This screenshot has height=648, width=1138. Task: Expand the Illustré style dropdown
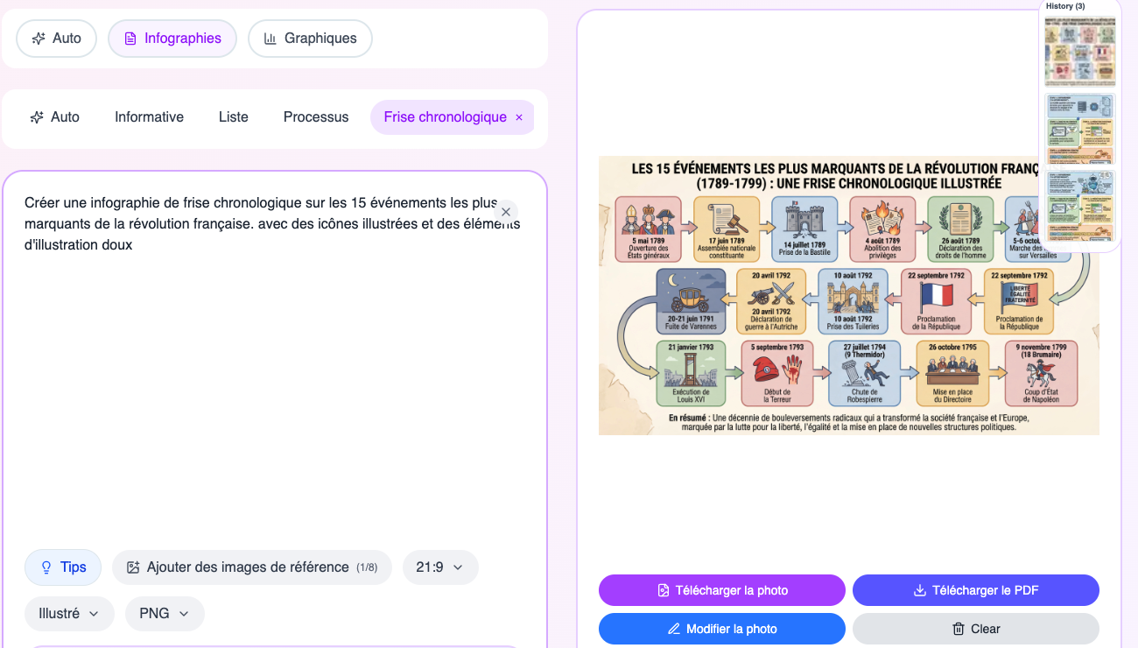pyautogui.click(x=69, y=614)
